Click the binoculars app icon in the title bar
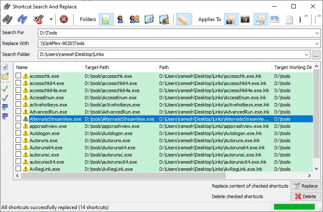The height and width of the screenshot is (212, 323). 7,7
